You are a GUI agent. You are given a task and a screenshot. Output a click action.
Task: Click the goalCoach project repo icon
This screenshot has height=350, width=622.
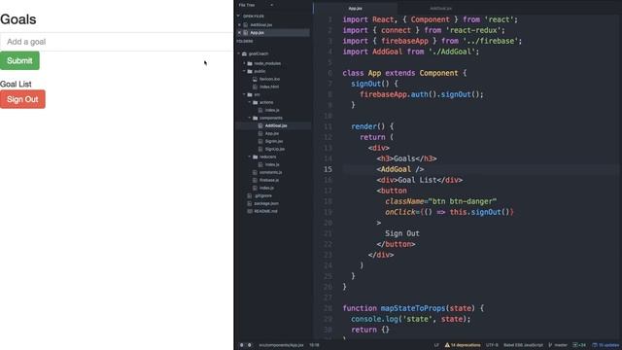pos(244,53)
